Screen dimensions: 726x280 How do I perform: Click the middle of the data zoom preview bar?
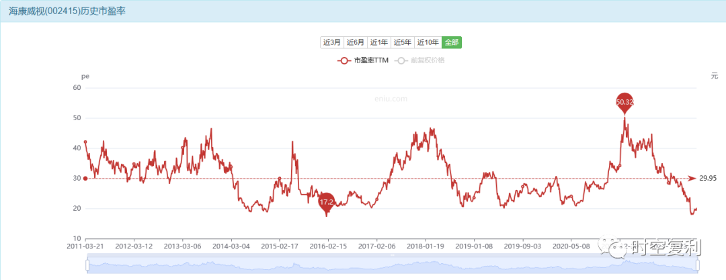pos(392,265)
